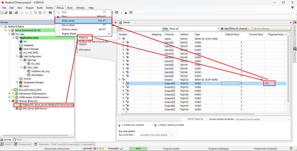Click the MainTask icon in device tree

pos(25,60)
